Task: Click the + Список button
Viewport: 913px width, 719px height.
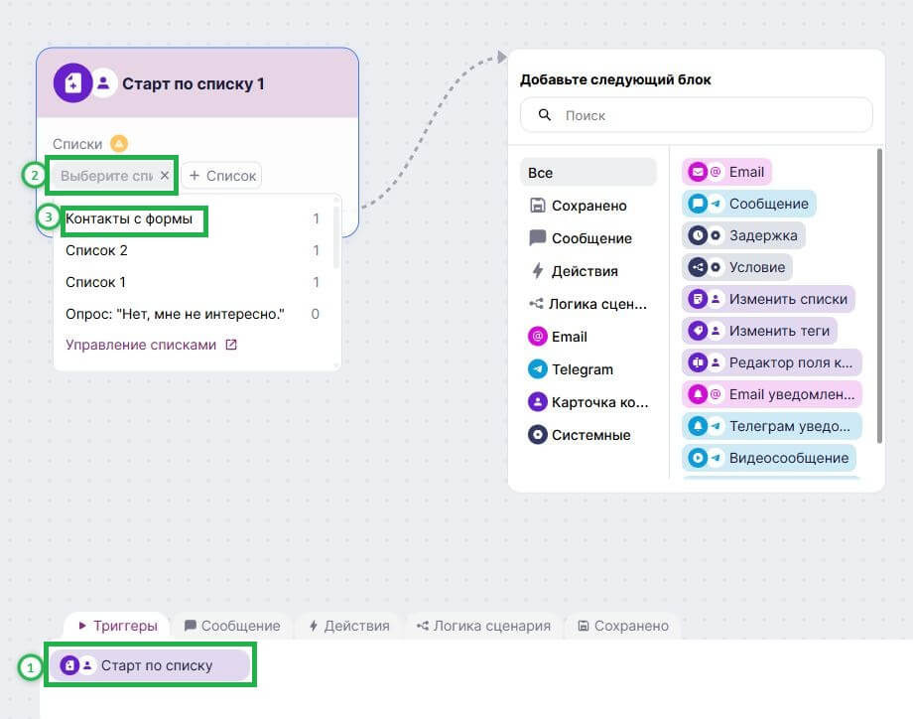Action: point(222,176)
